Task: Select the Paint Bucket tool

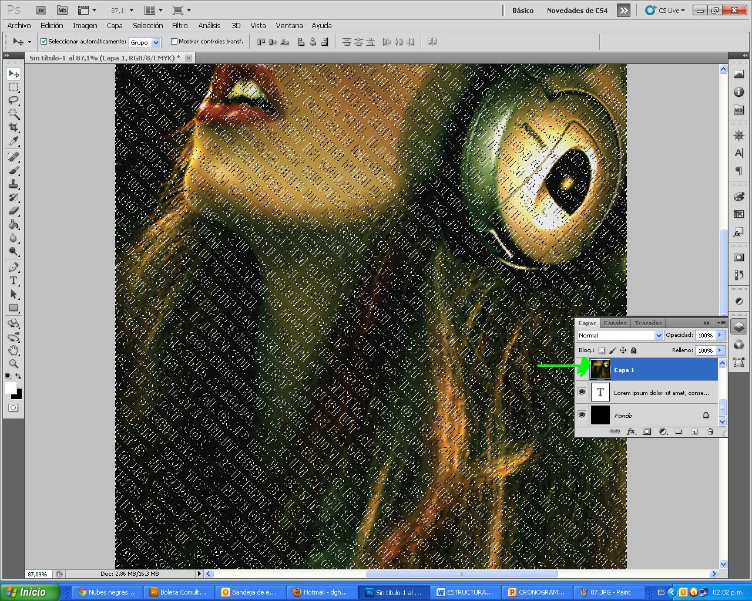Action: tap(14, 224)
